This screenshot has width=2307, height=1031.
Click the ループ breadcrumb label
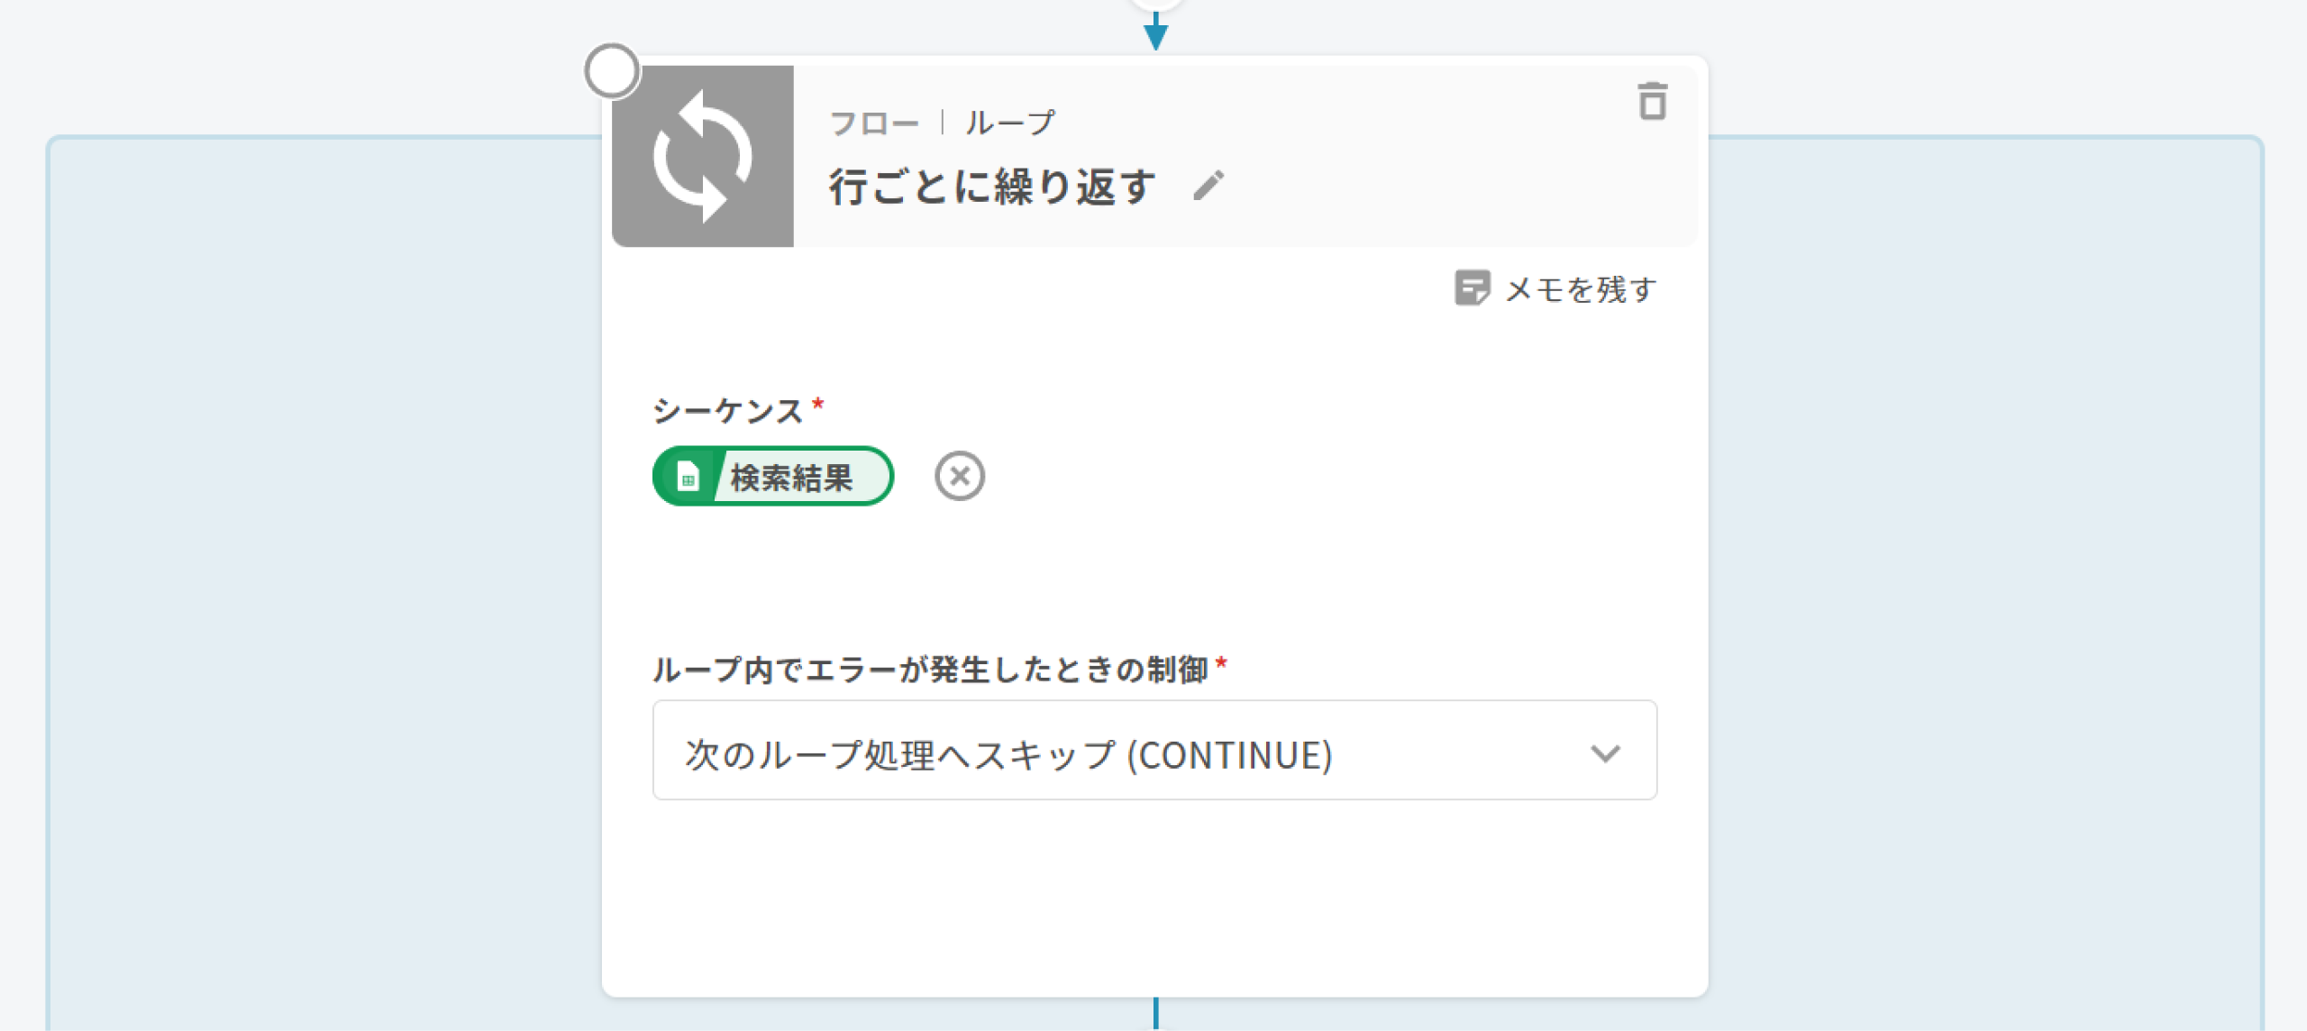point(1009,123)
